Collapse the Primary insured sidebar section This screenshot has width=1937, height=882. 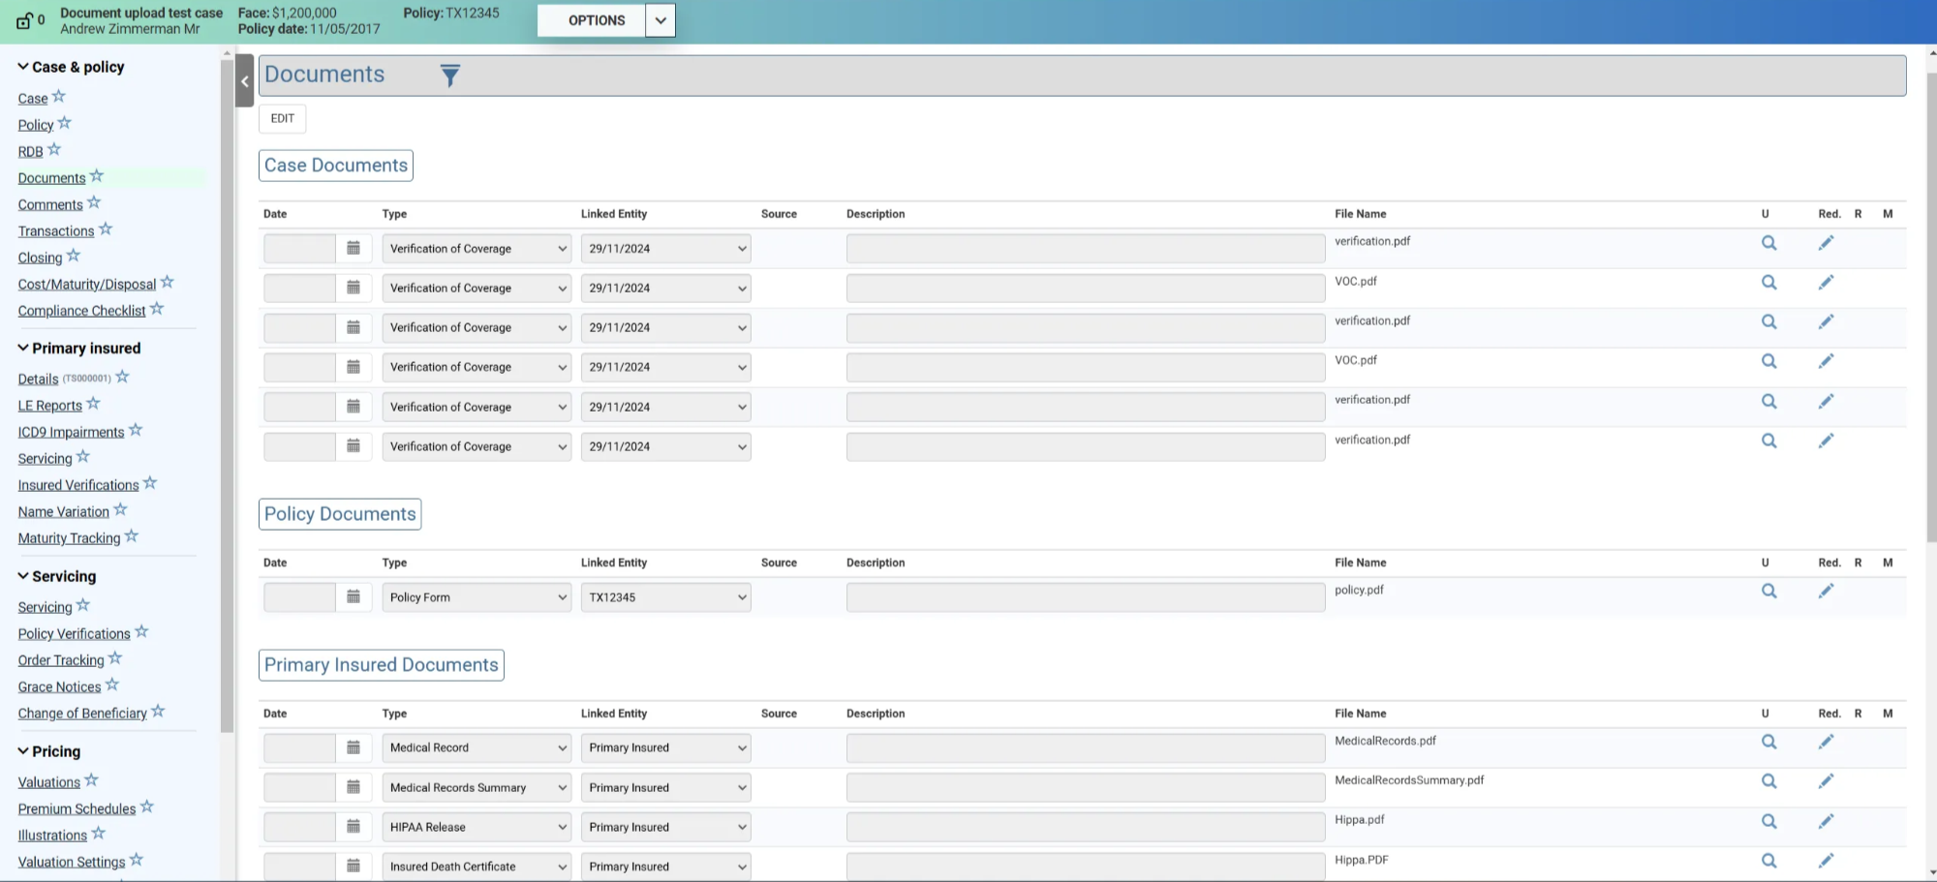click(23, 348)
